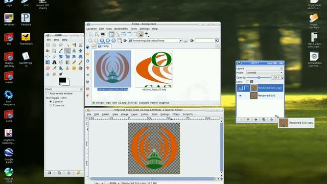Select the Ellipse Select tool in GIMP toolbox
The width and height of the screenshot is (327, 184).
(54, 45)
